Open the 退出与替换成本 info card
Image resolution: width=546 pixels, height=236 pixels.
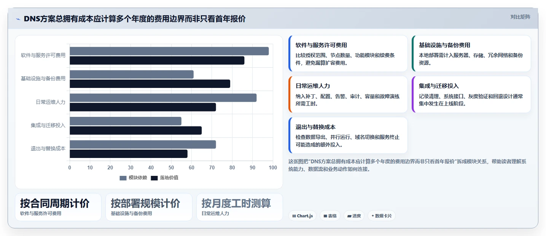[348, 135]
